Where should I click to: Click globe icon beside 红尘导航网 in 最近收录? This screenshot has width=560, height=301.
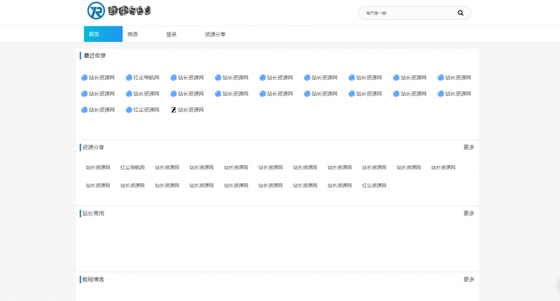coord(129,78)
